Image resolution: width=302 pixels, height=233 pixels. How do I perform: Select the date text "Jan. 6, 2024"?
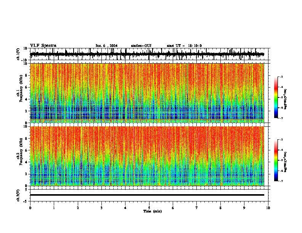click(x=106, y=46)
